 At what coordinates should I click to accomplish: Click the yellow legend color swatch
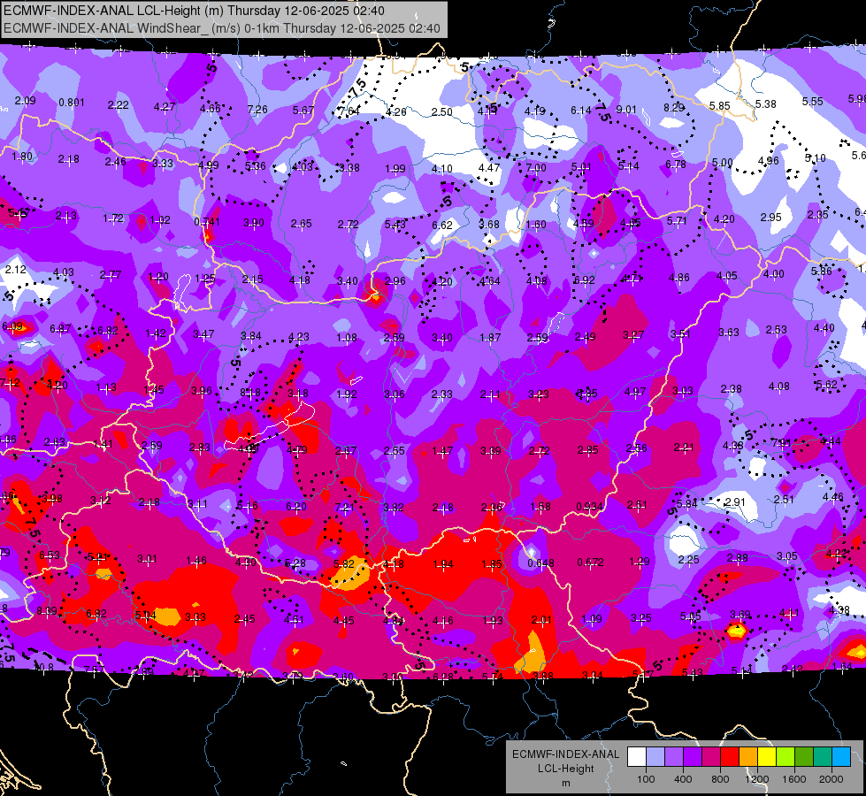pyautogui.click(x=767, y=756)
